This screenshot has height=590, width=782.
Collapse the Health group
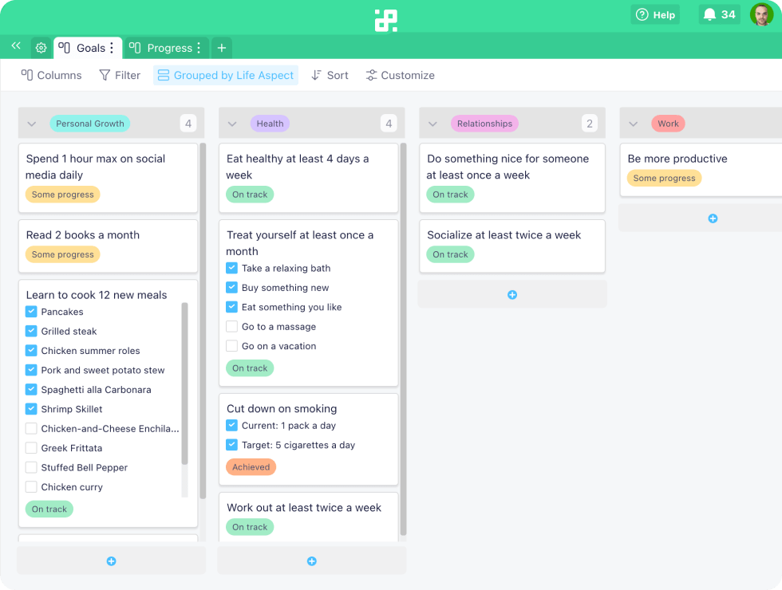tap(232, 124)
